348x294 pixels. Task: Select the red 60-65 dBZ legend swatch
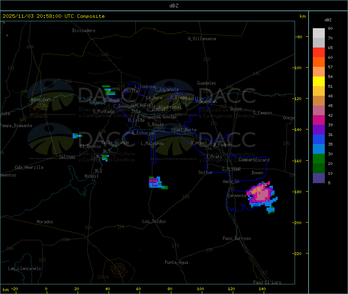point(319,52)
